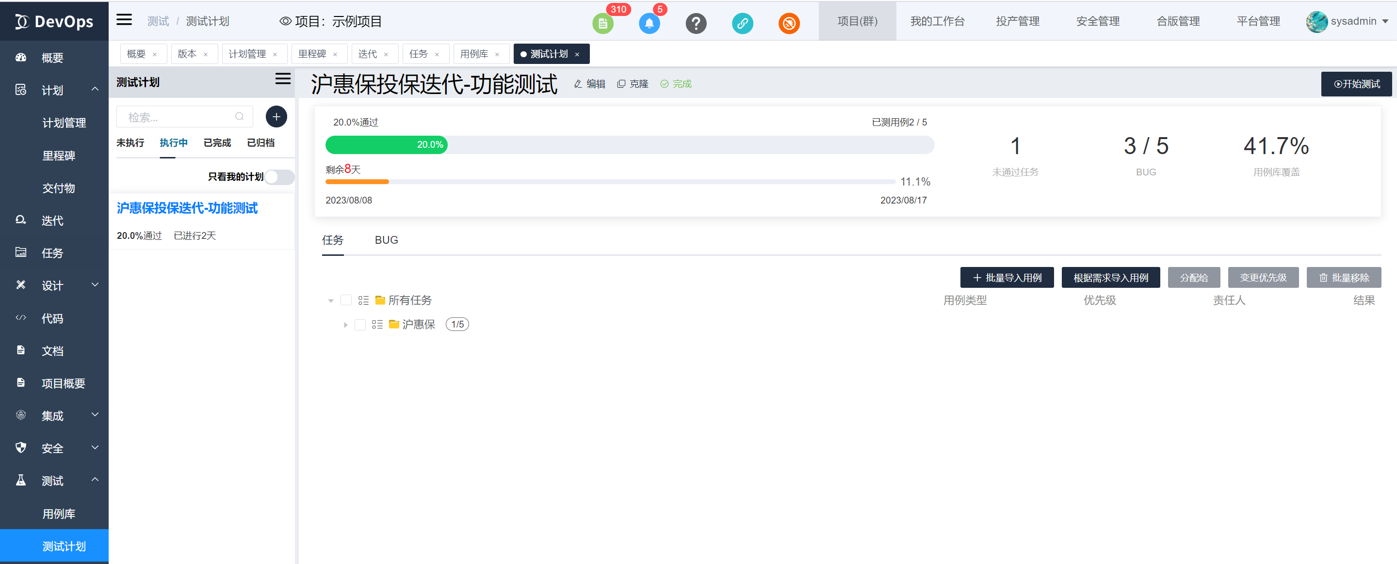Expand the 沪惠保 tree node arrow

point(345,325)
